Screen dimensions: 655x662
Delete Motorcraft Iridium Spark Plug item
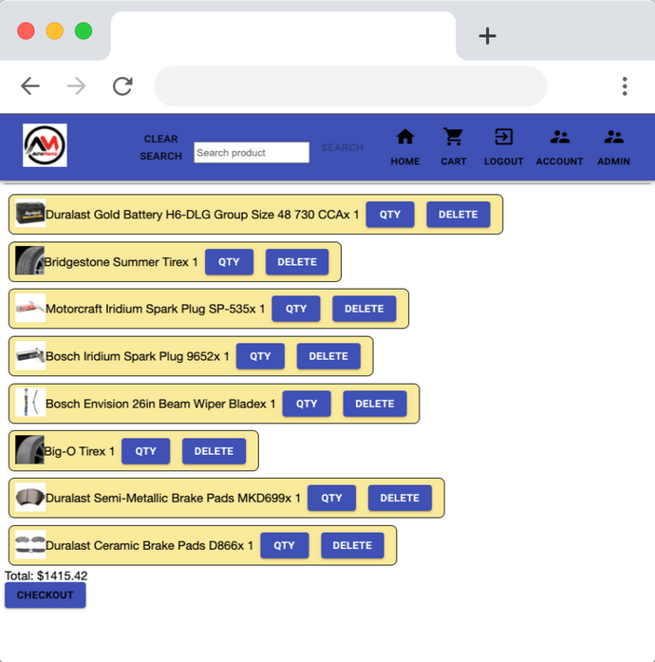pyautogui.click(x=365, y=309)
